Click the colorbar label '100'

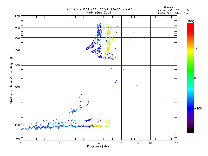click(197, 48)
